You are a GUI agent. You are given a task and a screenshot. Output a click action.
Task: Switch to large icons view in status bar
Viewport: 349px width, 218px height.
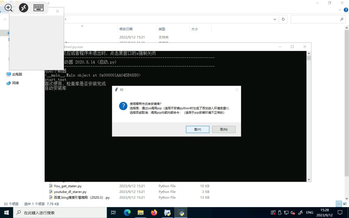[x=345, y=204]
